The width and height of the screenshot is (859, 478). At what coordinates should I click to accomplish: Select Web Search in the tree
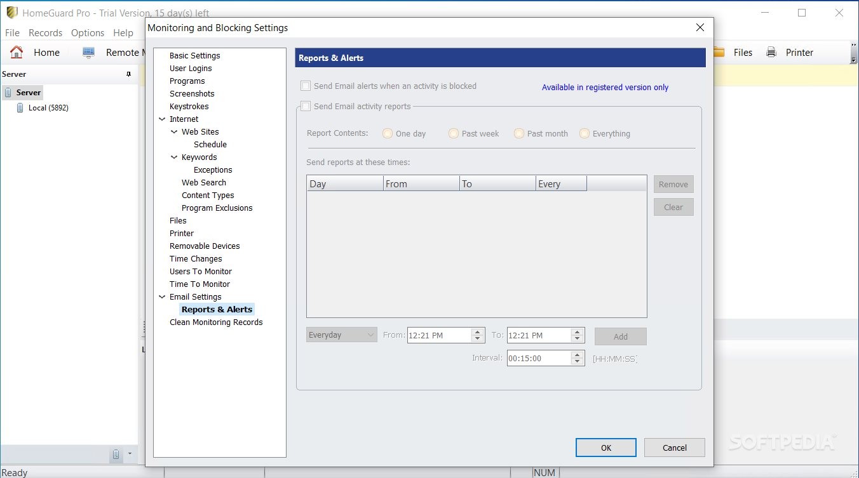pos(204,183)
